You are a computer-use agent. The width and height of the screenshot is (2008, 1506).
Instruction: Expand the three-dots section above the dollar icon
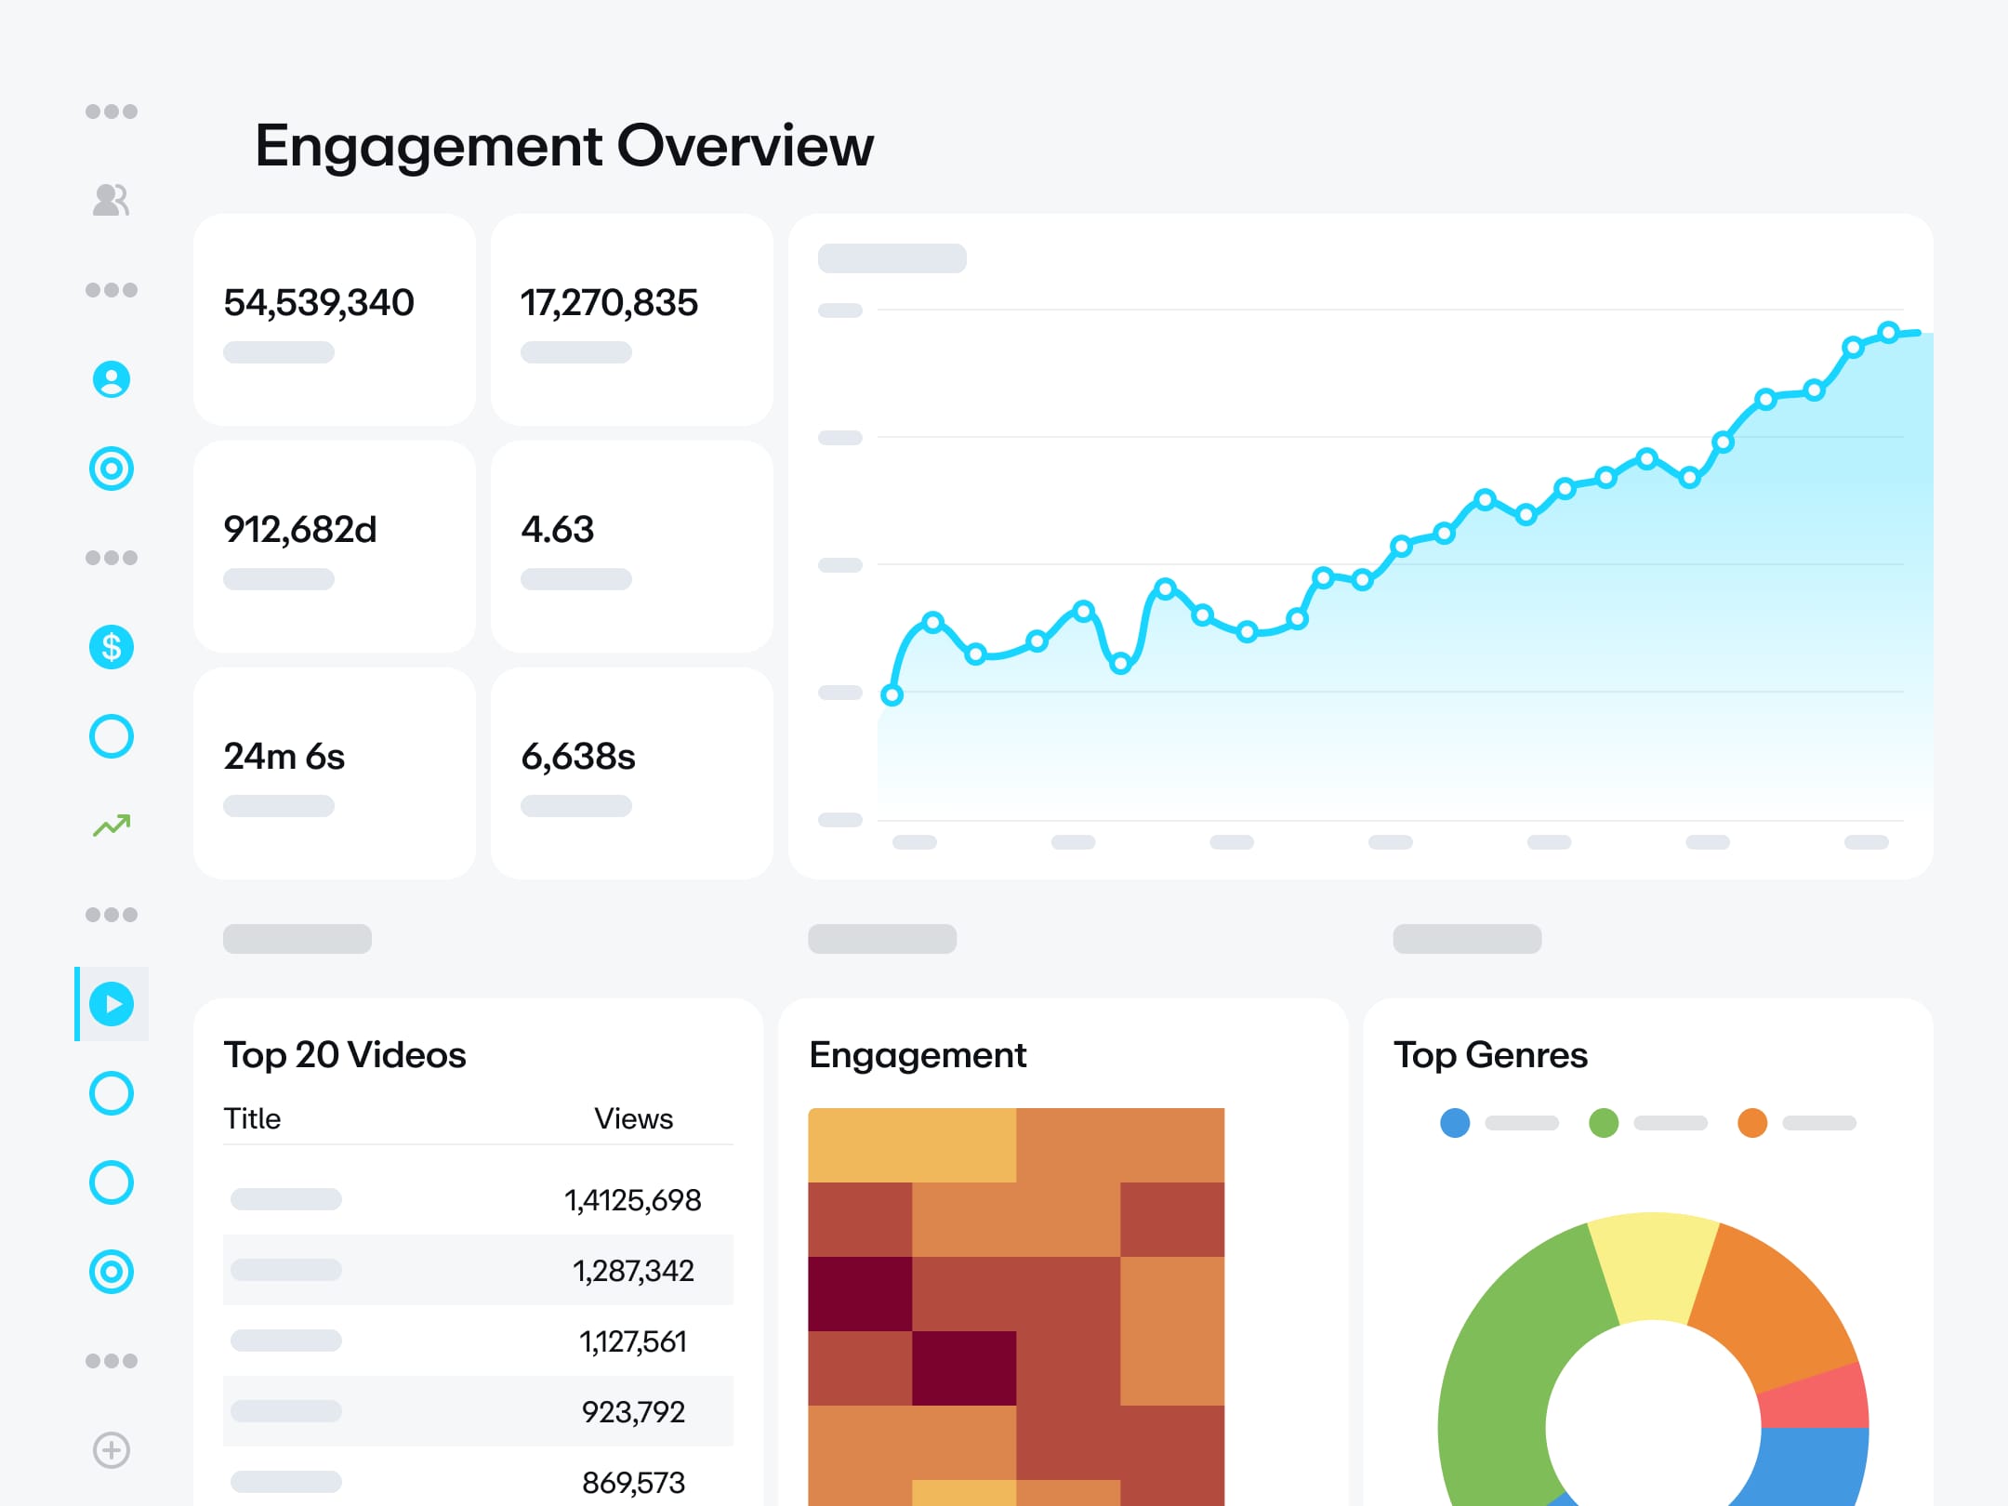tap(111, 558)
